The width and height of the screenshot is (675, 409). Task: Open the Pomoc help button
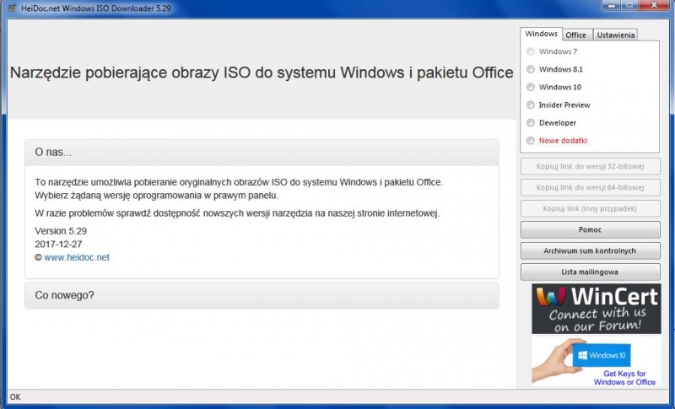[x=590, y=229]
